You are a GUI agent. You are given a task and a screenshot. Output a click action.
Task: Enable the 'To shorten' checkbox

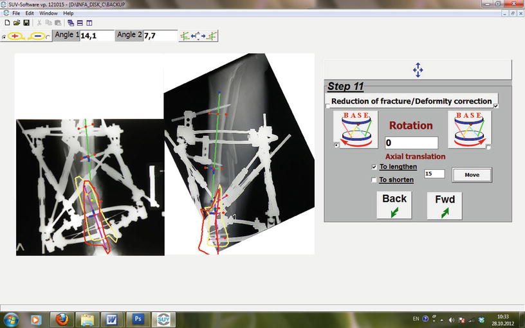(374, 180)
